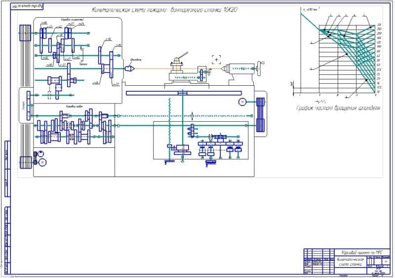
Task: Select the upper left belt pulley
Action: tap(25, 33)
